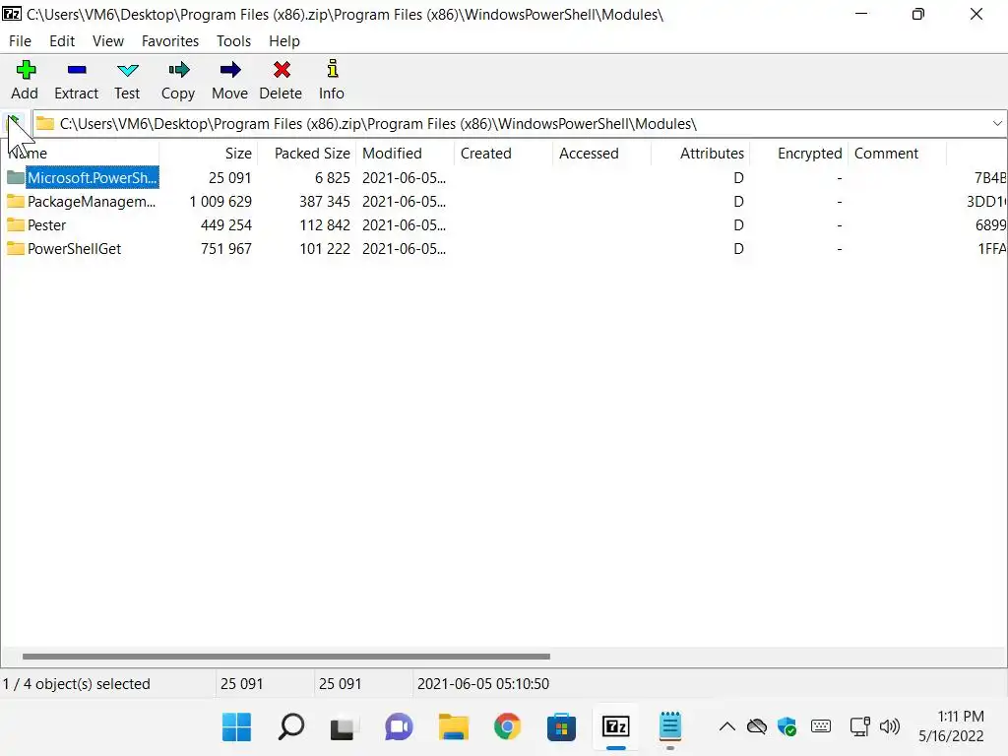Go up one folder level icon
Screen dimensions: 1008x756
[14, 123]
